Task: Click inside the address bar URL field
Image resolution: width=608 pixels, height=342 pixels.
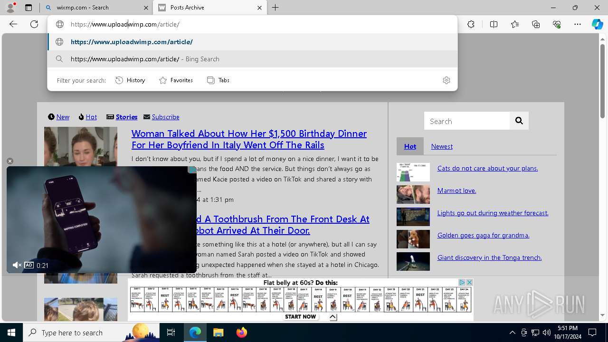Action: pos(252,24)
